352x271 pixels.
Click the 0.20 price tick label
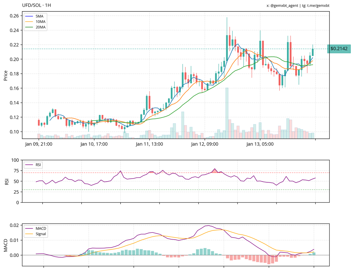[x=14, y=59]
